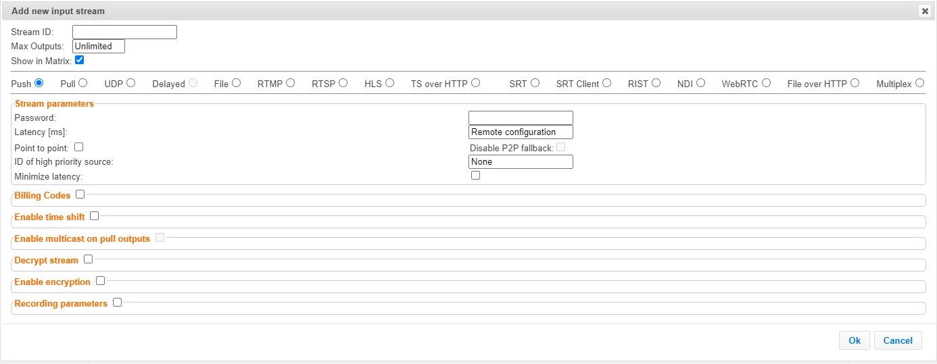Click the Enable time shift label
Image resolution: width=937 pixels, height=364 pixels.
49,217
